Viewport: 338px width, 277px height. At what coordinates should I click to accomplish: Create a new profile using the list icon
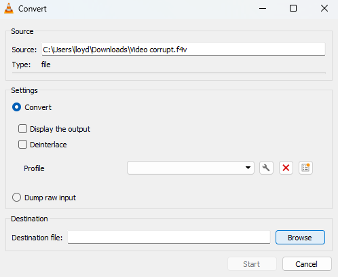coord(305,168)
